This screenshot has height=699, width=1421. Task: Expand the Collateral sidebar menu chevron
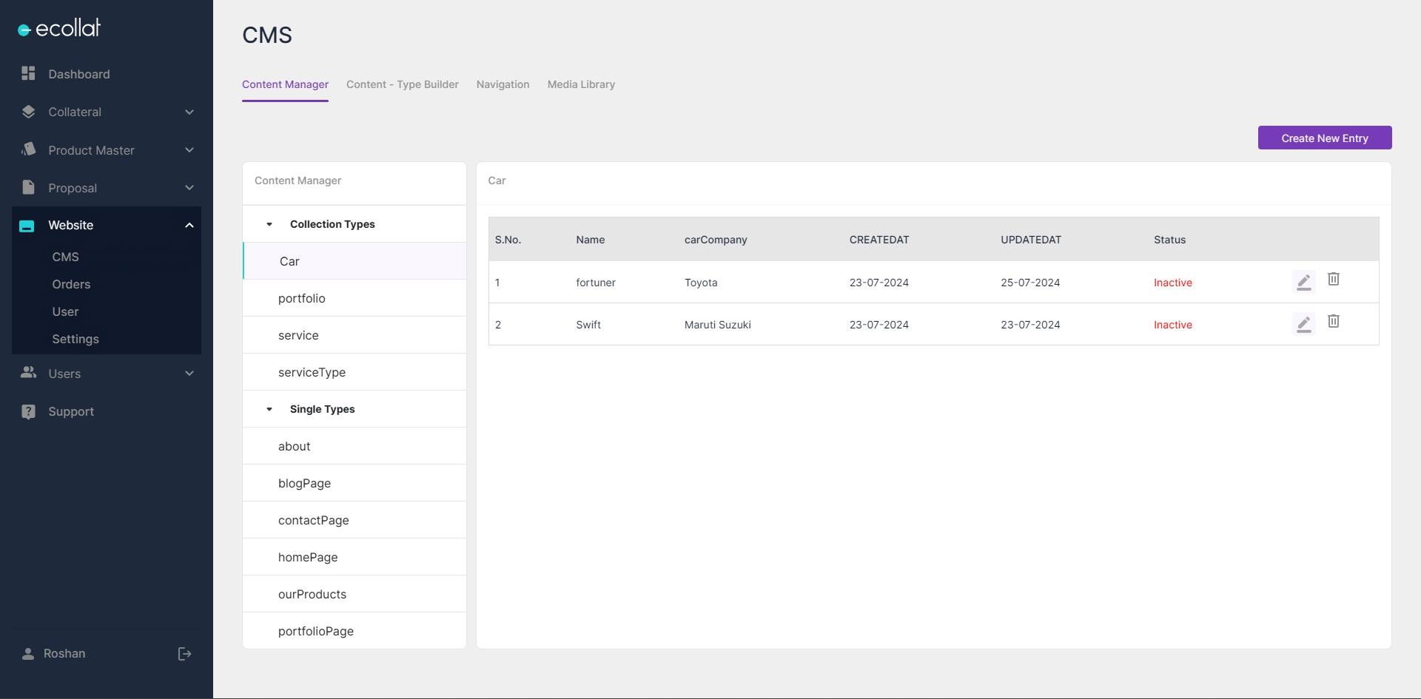tap(189, 112)
